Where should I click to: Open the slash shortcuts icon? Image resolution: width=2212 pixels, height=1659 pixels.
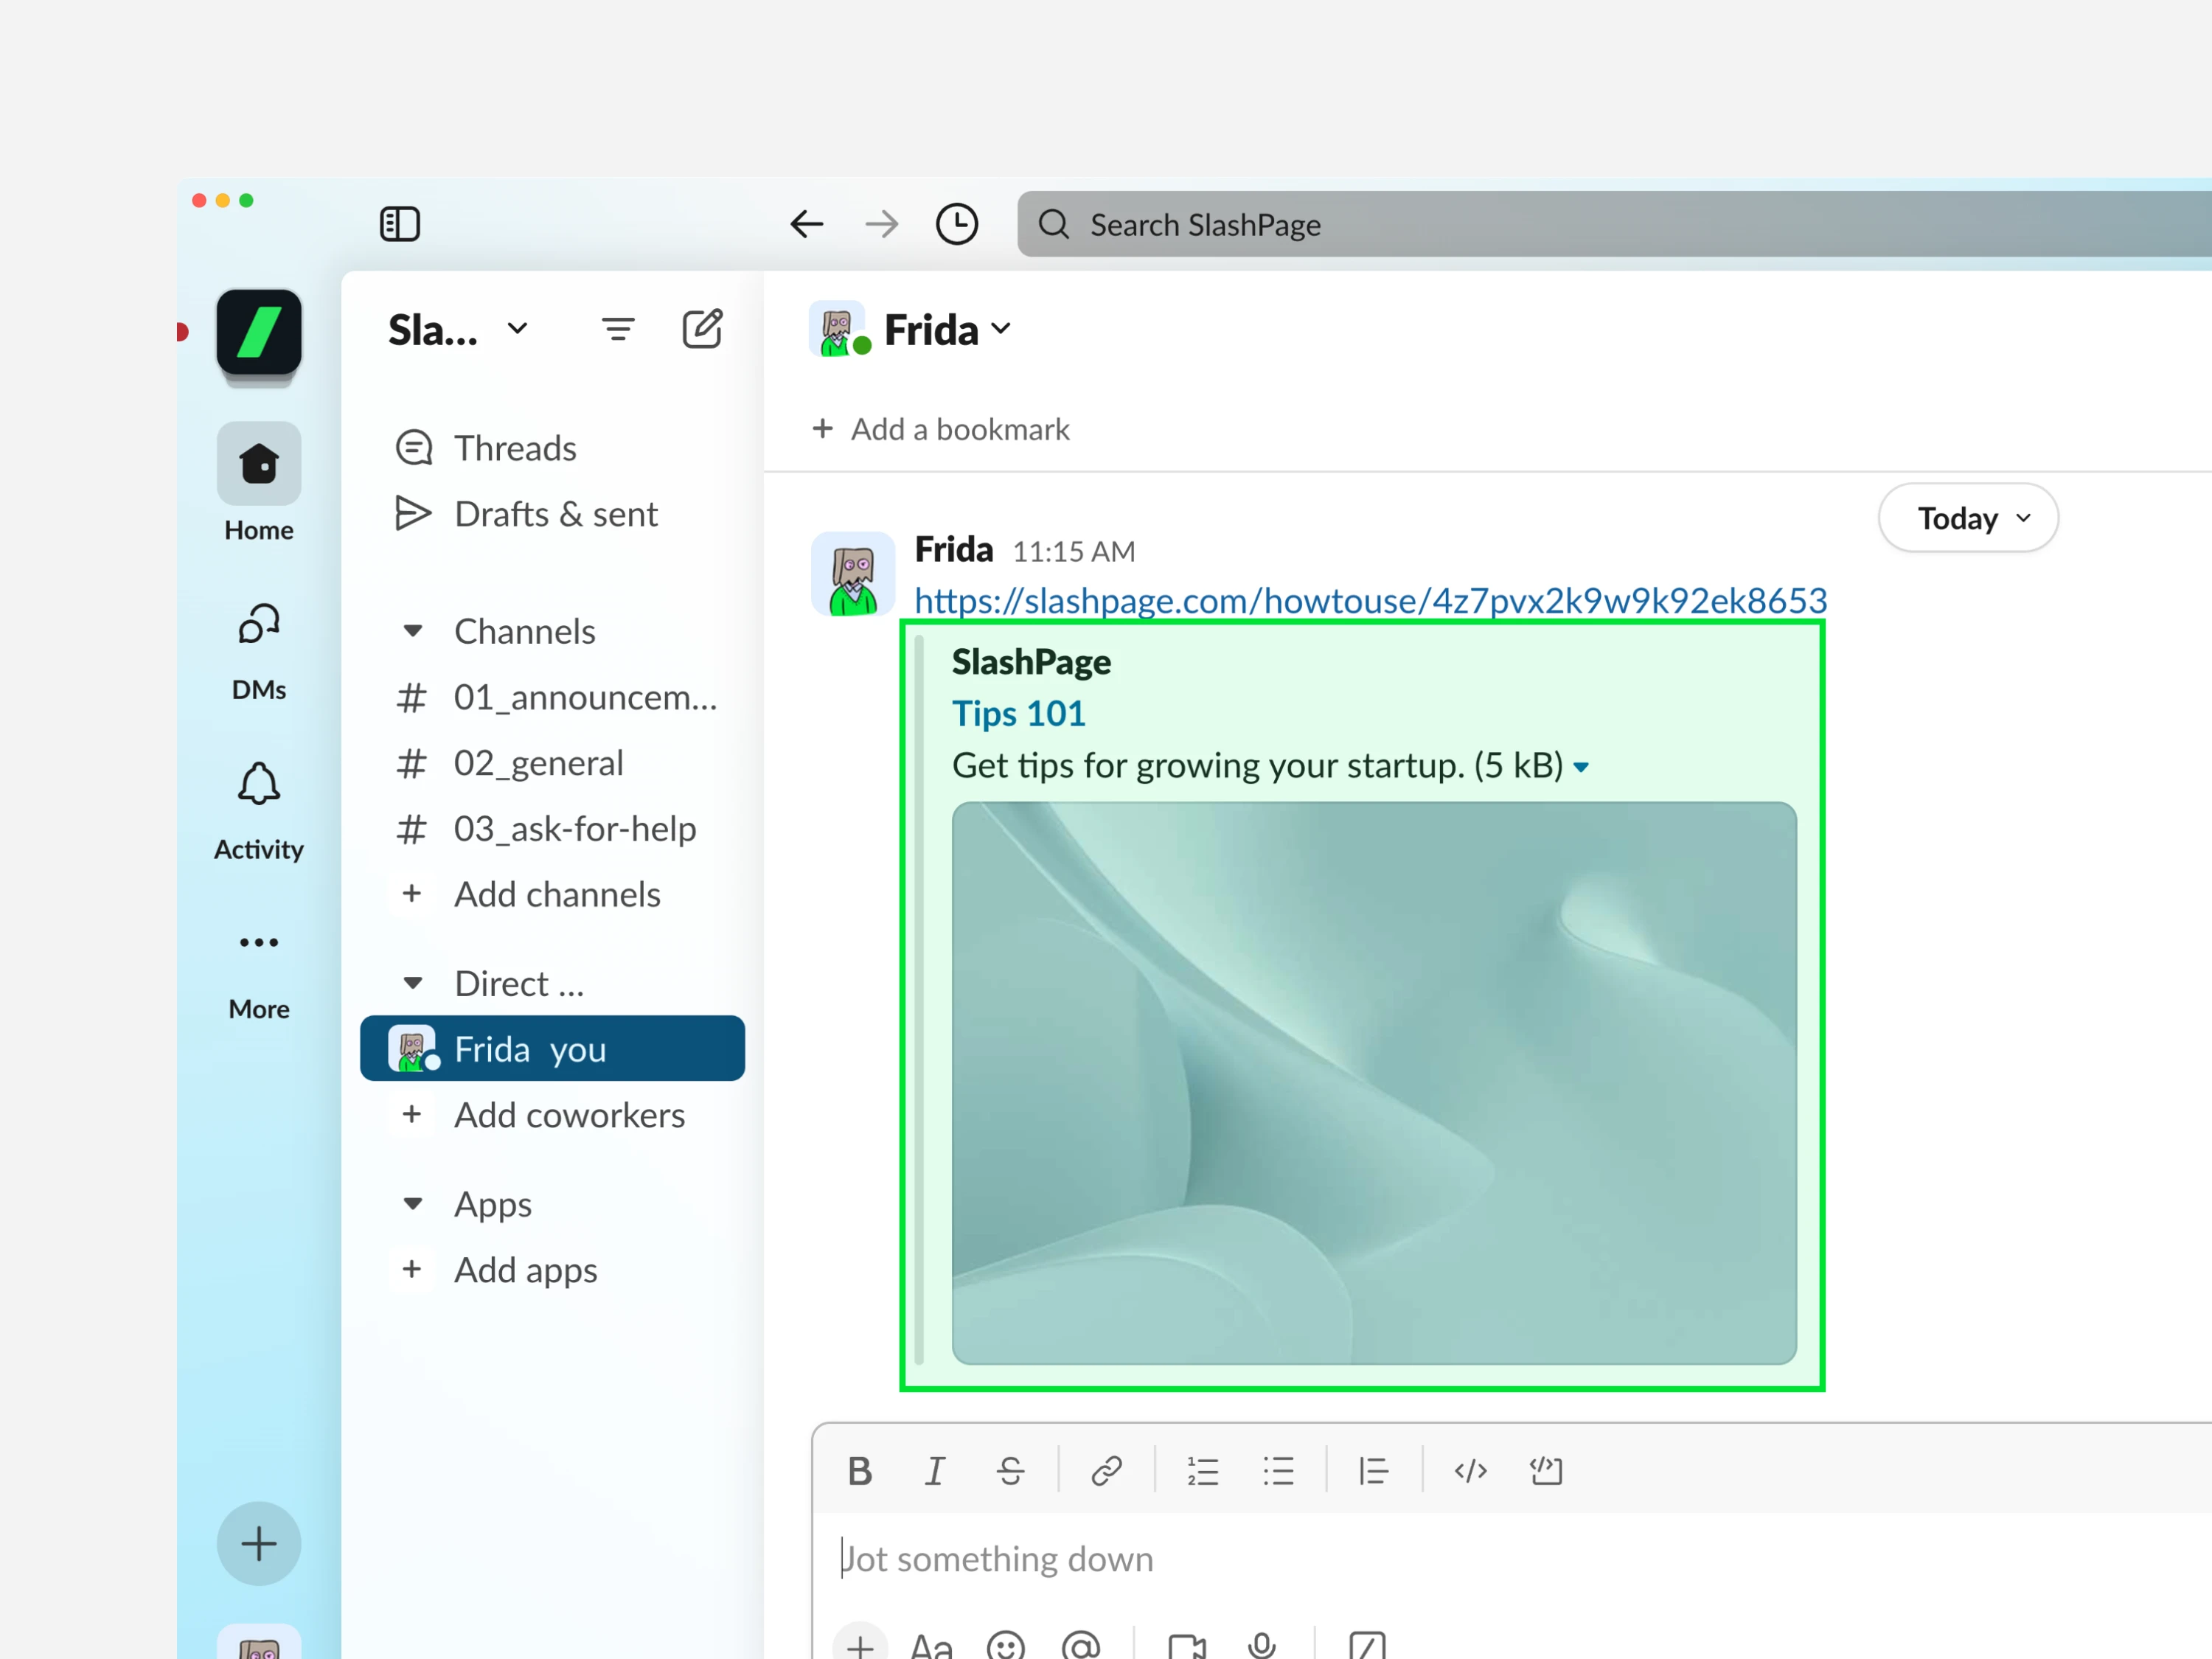1367,1645
